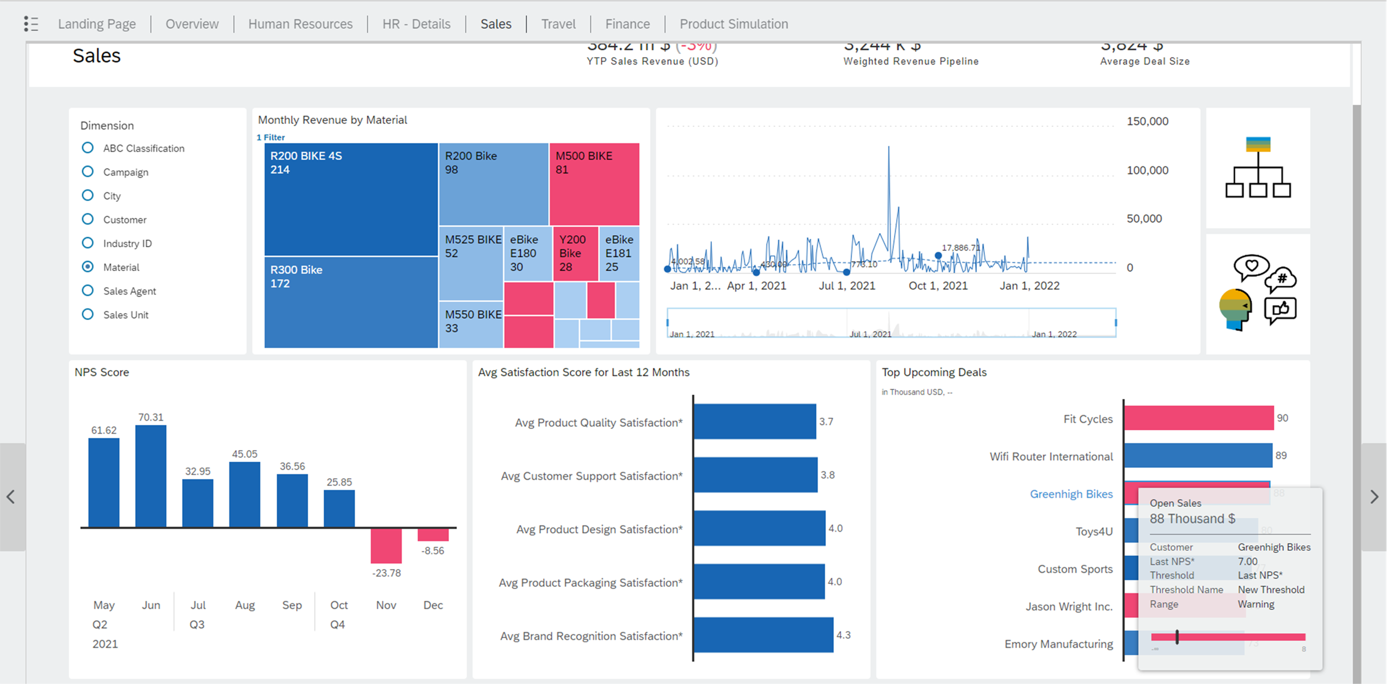The height and width of the screenshot is (684, 1387).
Task: Click the YTP Sales Revenue (USD) KPI
Action: click(x=652, y=55)
